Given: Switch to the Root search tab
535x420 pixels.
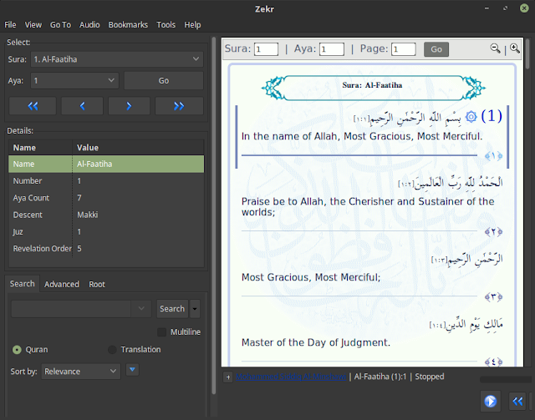Looking at the screenshot, I should 97,285.
